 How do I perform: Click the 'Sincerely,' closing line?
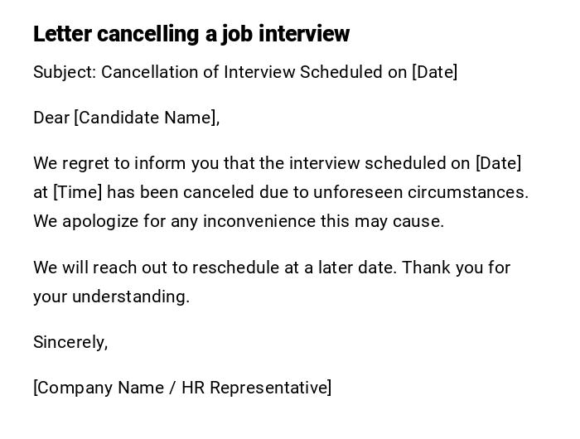click(x=70, y=342)
